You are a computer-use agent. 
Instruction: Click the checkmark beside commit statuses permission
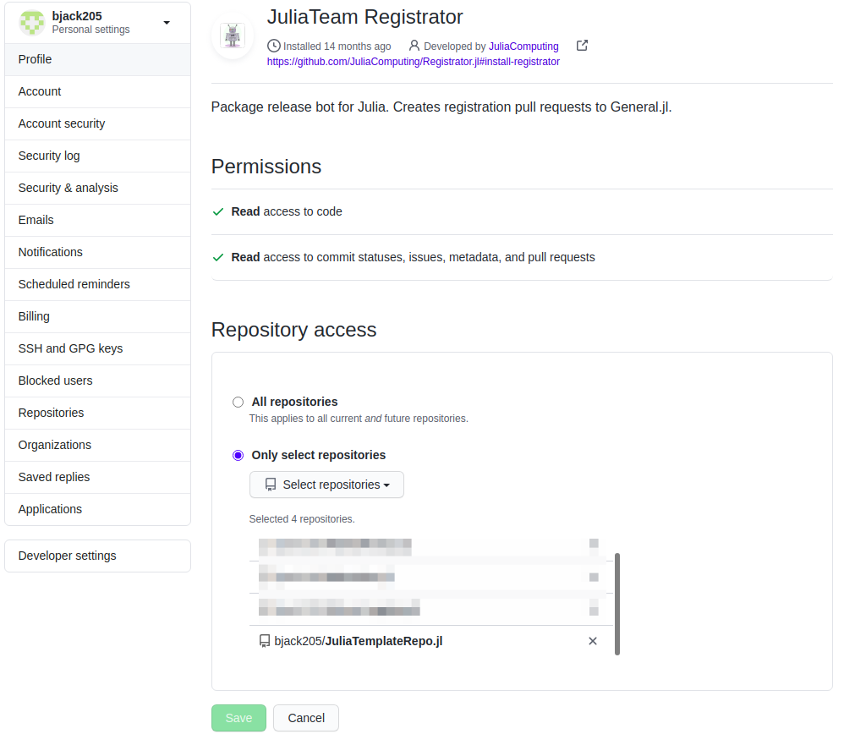(x=218, y=257)
